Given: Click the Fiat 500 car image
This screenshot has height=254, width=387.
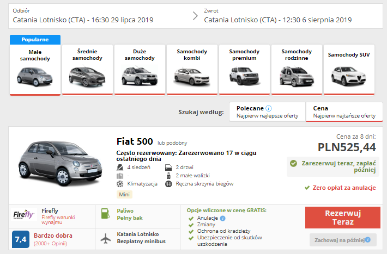Looking at the screenshot, I should pyautogui.click(x=61, y=163).
